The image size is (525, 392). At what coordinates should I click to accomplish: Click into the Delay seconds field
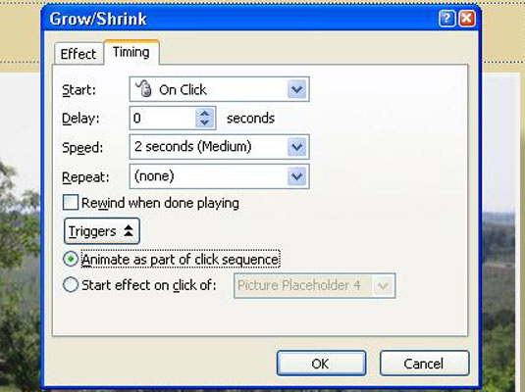pos(163,118)
